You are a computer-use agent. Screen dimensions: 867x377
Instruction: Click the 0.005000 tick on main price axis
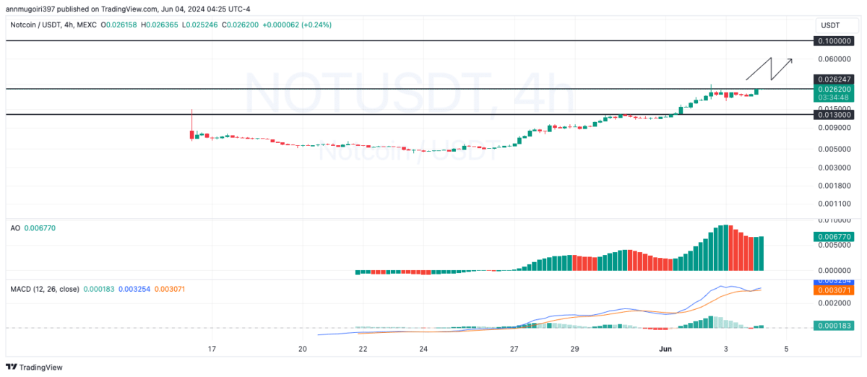(x=833, y=149)
